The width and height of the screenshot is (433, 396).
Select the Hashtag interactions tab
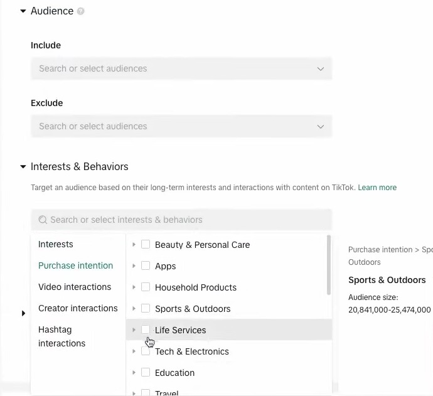[62, 336]
